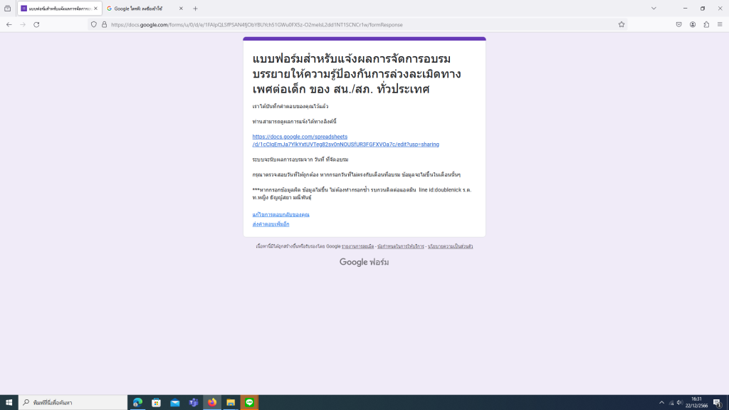
Task: Open the privacy policy footer link
Action: [x=450, y=246]
